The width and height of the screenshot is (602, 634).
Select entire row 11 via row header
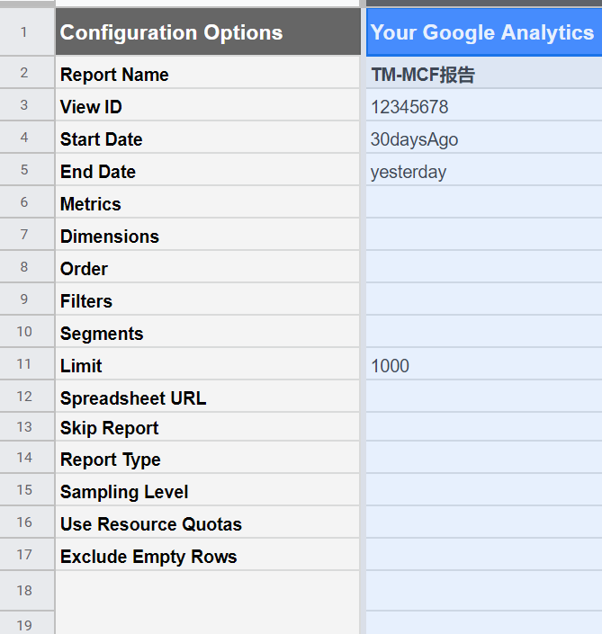pos(24,364)
